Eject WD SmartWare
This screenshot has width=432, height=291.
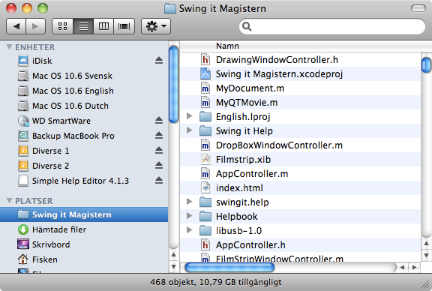point(159,121)
